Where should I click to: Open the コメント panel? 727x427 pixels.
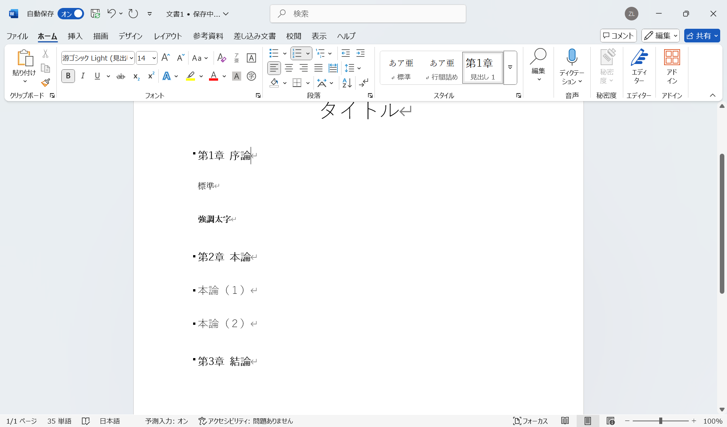[618, 36]
